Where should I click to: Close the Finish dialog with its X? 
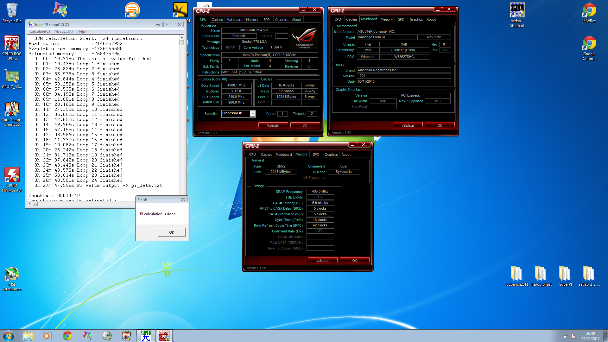click(183, 200)
